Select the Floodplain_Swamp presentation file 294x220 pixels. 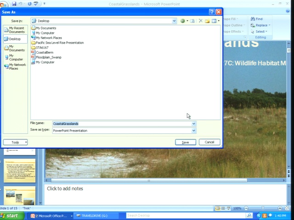tap(46, 57)
